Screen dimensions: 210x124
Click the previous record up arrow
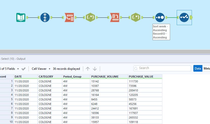pos(88,69)
